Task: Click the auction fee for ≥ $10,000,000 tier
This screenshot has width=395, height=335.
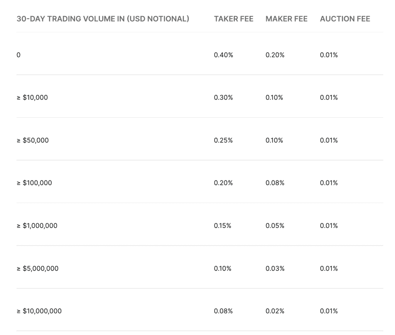Action: [329, 311]
